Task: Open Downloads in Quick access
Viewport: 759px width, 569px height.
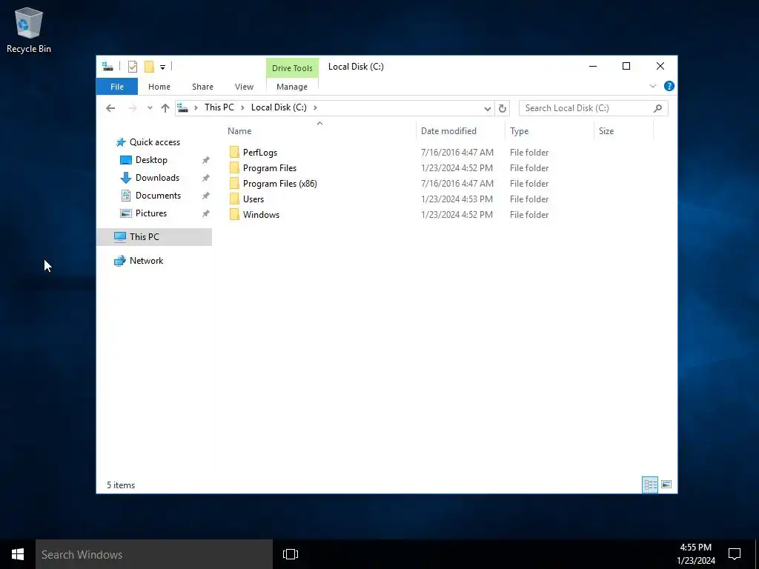Action: tap(157, 178)
